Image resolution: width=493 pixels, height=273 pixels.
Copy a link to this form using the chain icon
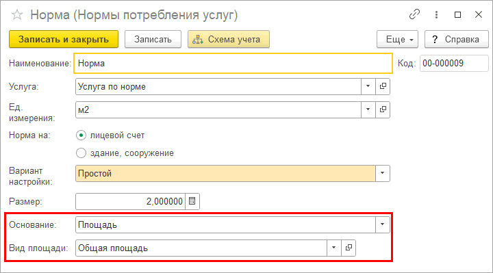click(414, 14)
